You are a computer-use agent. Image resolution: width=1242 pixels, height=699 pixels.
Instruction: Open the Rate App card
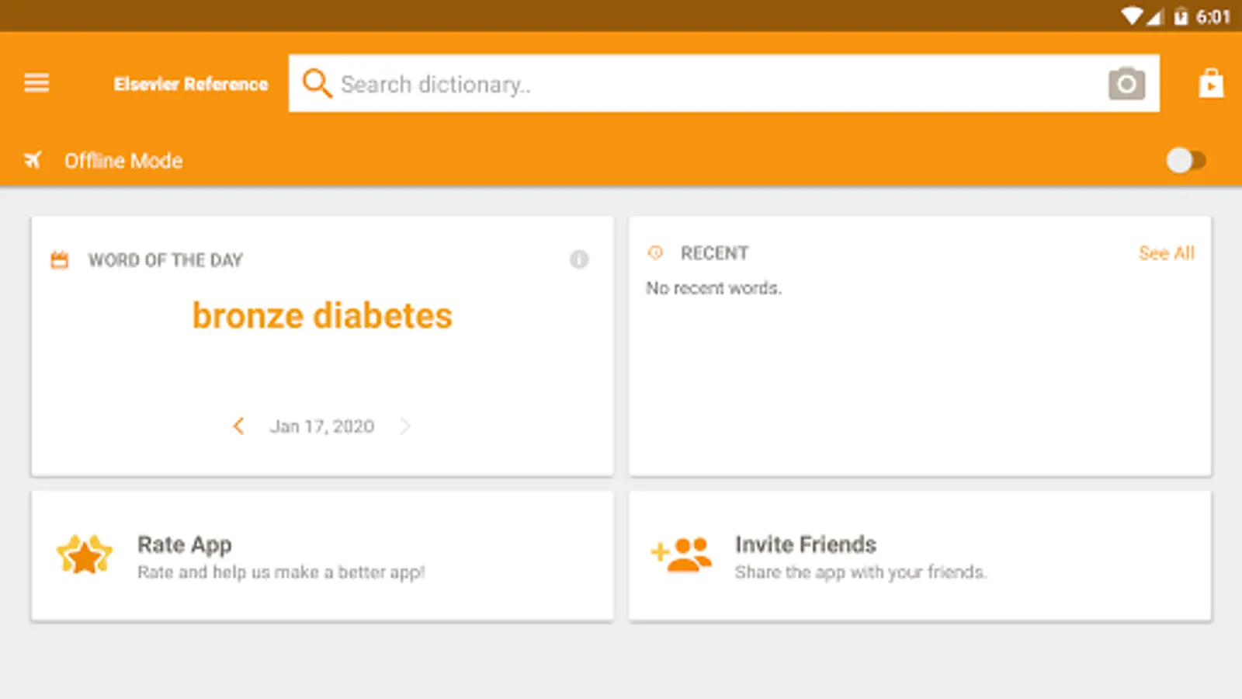[x=322, y=556]
